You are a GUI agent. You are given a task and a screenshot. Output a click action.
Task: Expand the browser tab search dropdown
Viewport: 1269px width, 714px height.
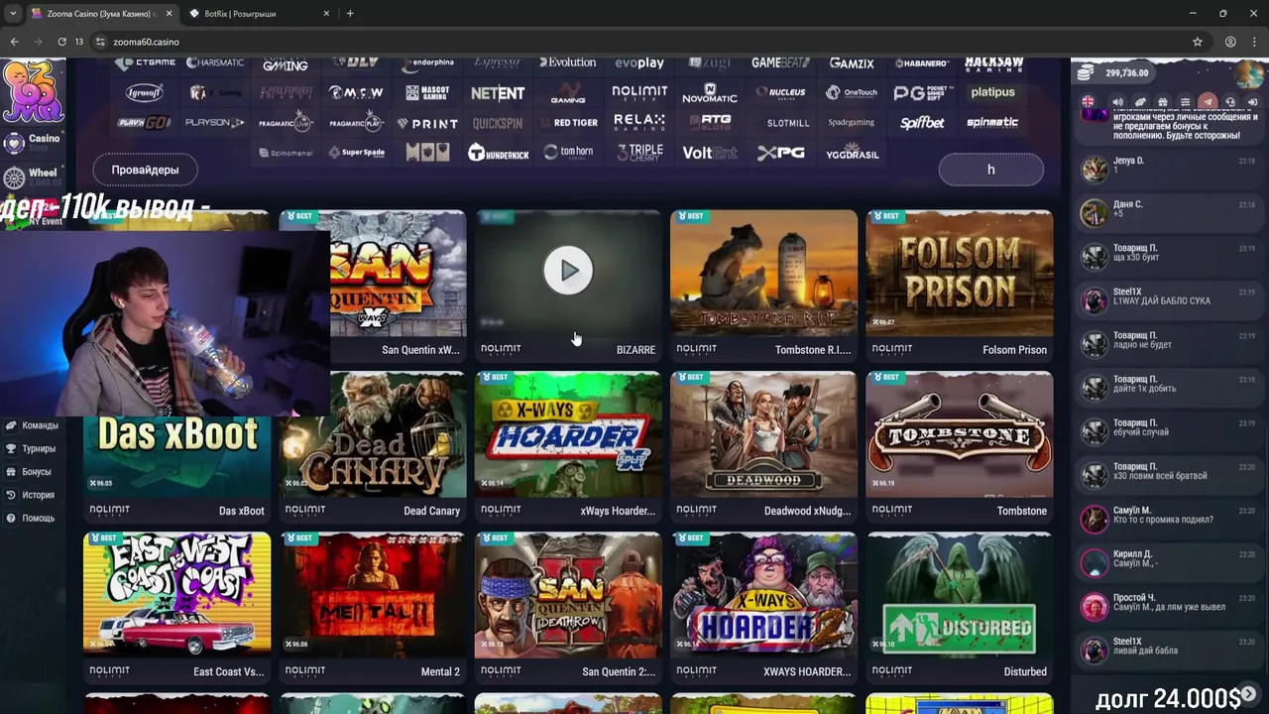click(13, 14)
